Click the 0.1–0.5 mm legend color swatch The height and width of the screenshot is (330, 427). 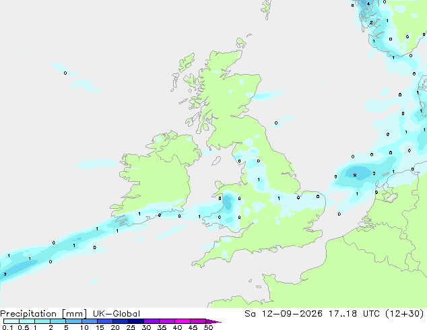pyautogui.click(x=11, y=321)
